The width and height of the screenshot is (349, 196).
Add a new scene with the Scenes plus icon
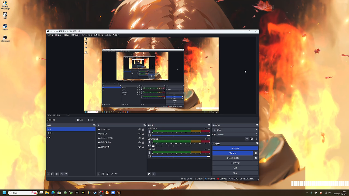pos(48,174)
